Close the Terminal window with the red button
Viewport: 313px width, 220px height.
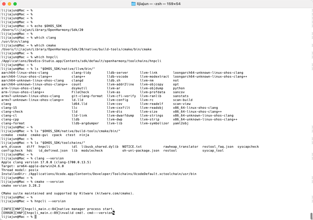4,4
